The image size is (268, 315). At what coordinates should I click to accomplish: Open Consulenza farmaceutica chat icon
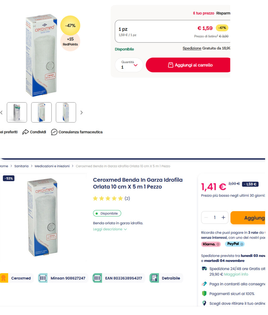(x=54, y=132)
